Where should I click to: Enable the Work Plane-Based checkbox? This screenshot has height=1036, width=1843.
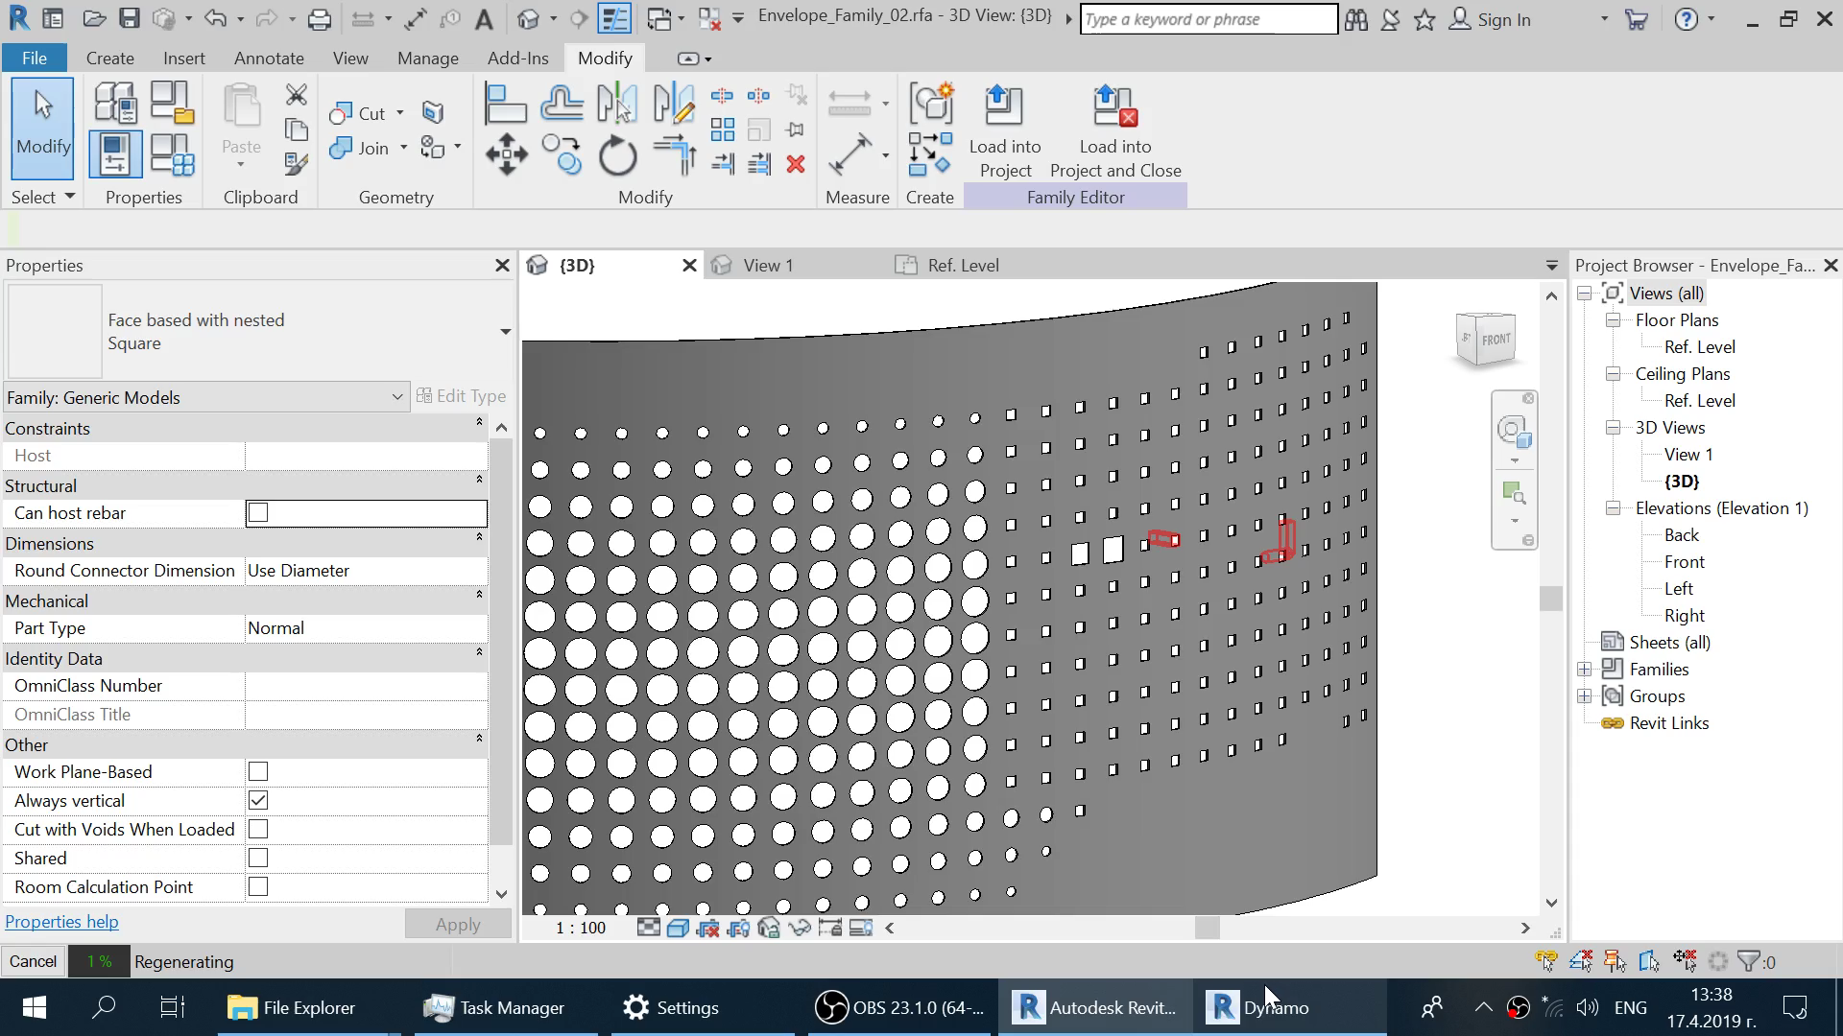point(258,772)
